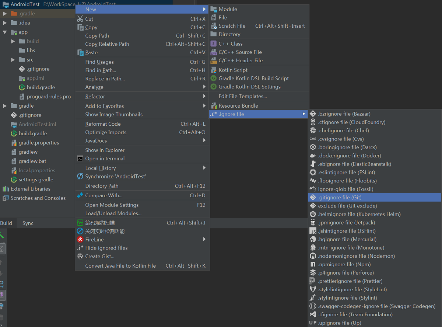Select app.iml file
This screenshot has height=327, width=442.
point(35,78)
